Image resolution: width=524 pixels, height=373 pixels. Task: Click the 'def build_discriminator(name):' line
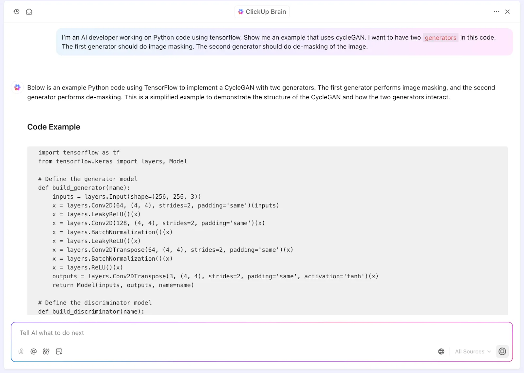point(91,312)
